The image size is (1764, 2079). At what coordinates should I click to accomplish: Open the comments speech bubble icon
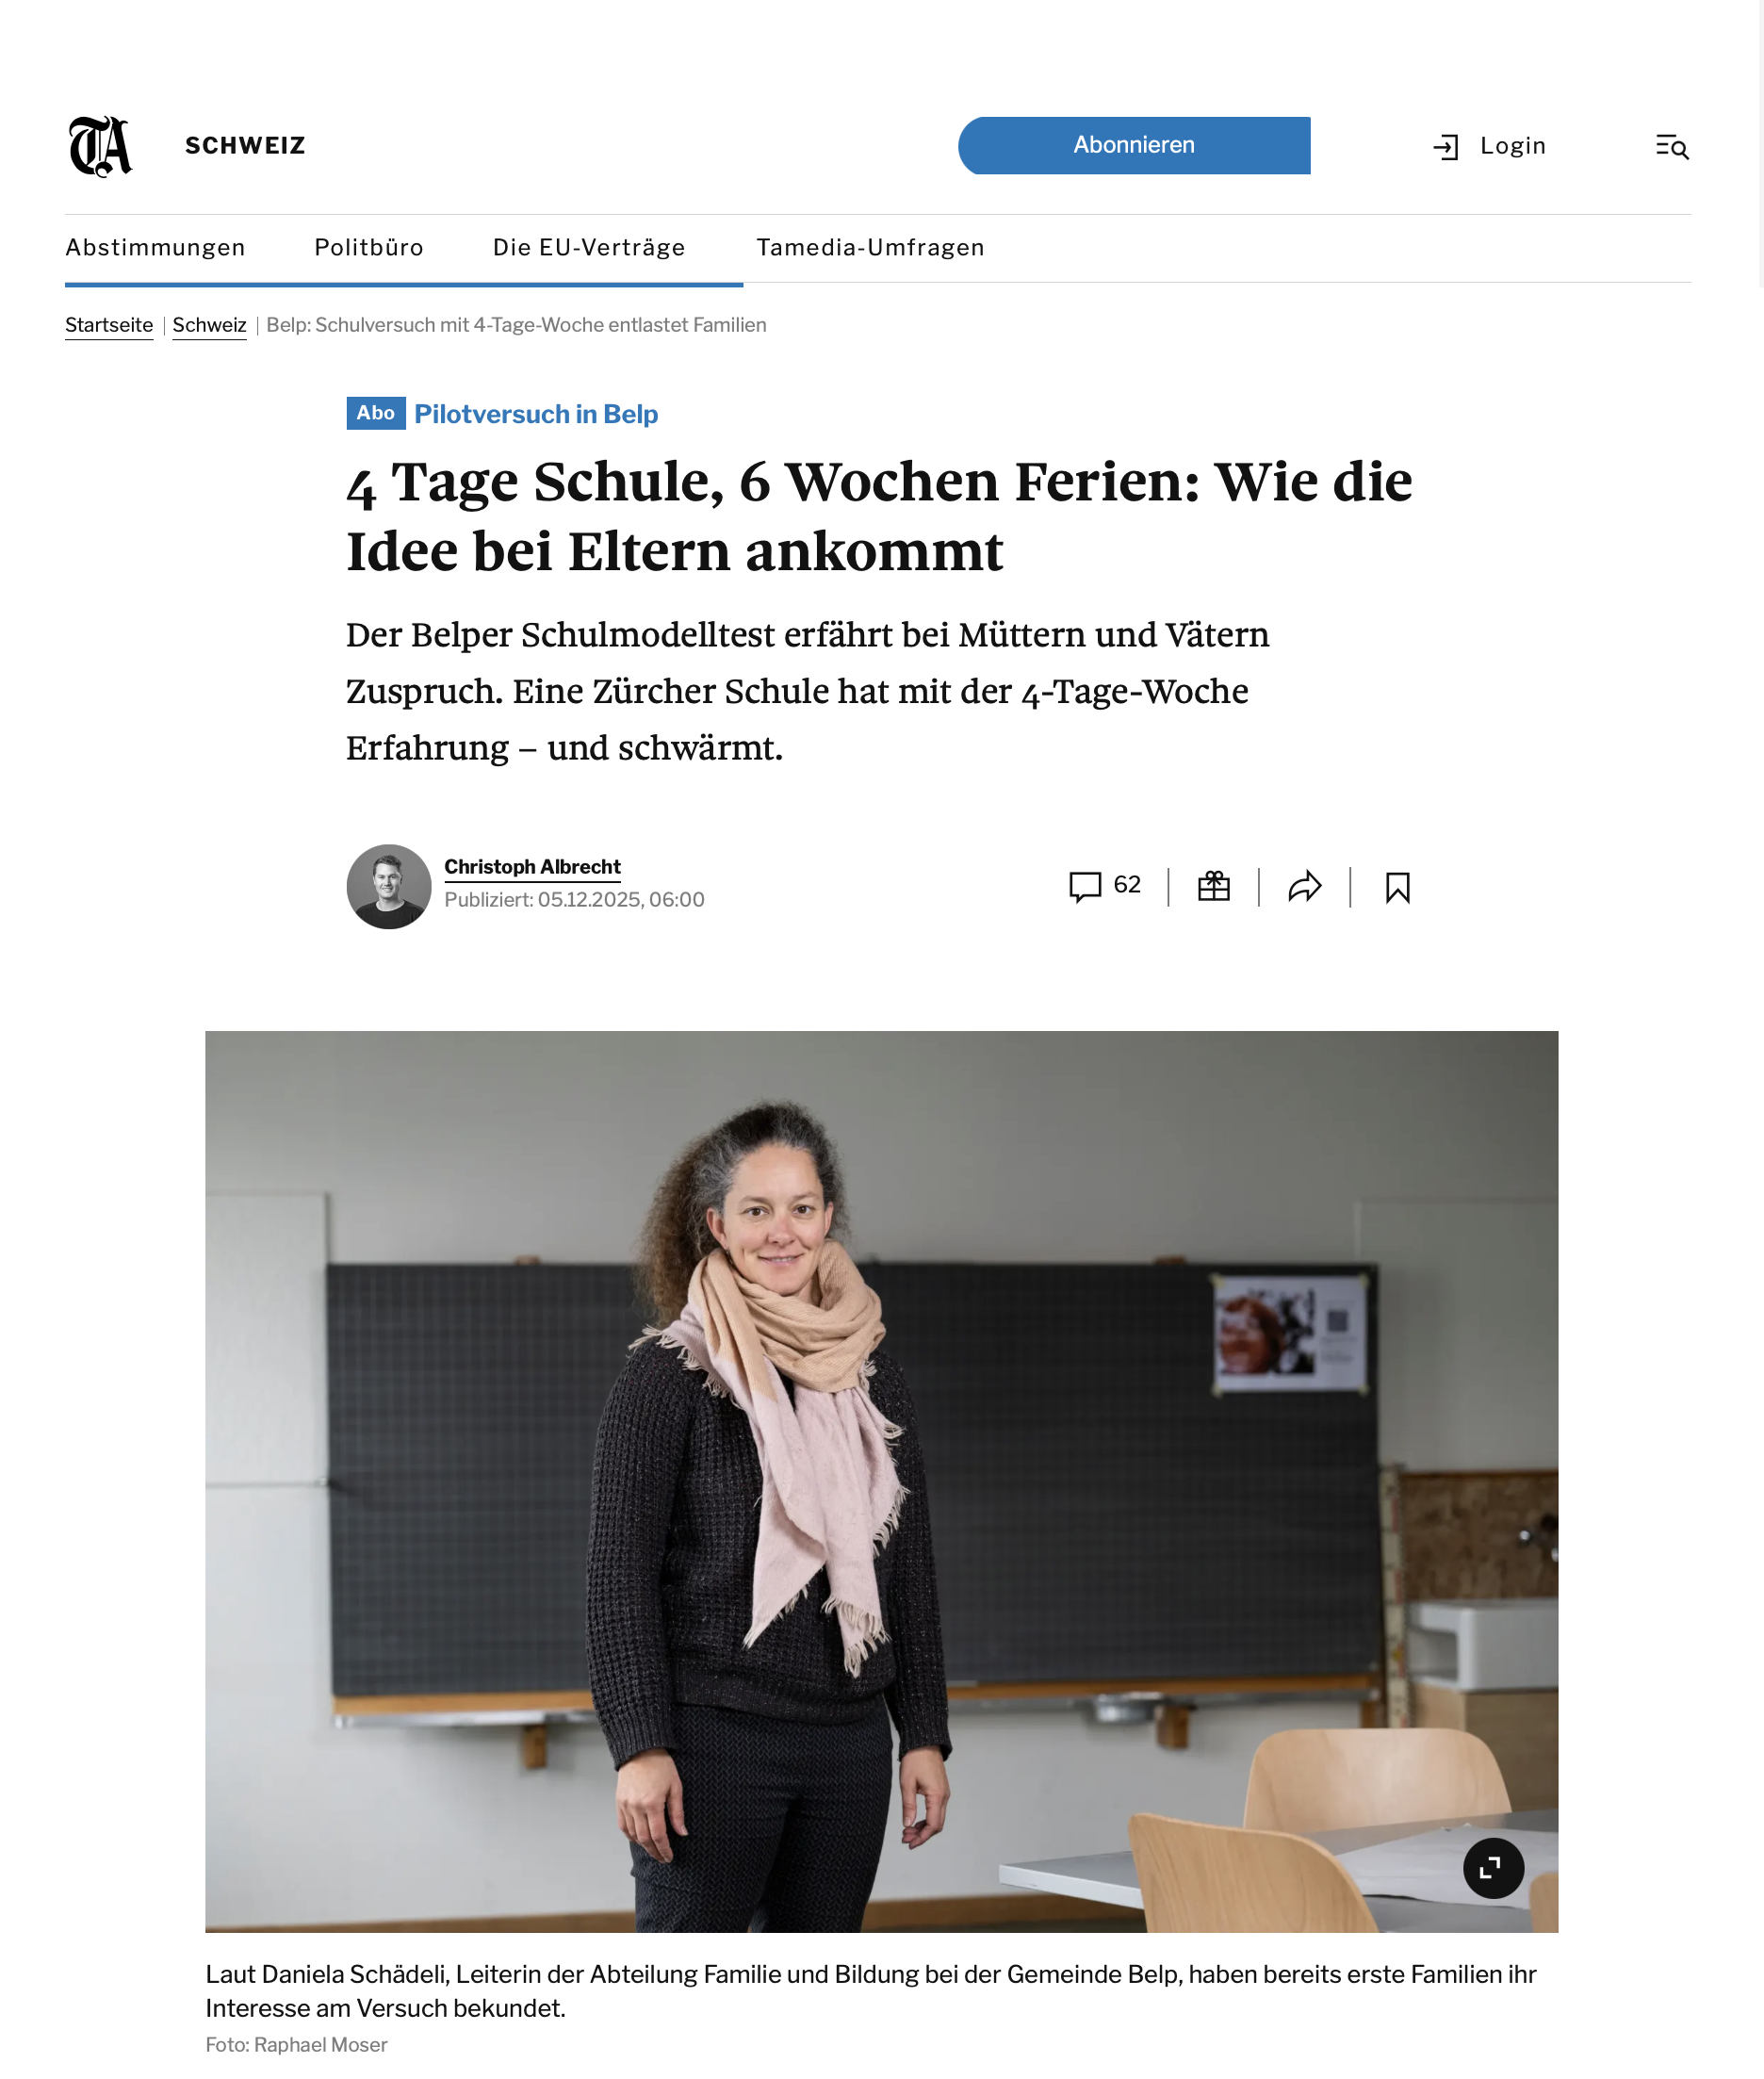click(1085, 886)
